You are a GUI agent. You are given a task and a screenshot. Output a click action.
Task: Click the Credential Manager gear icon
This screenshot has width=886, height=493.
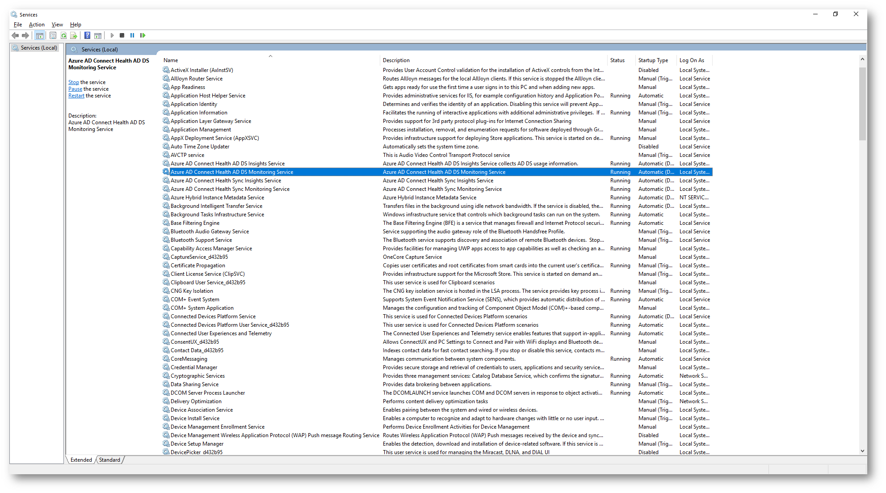[166, 367]
